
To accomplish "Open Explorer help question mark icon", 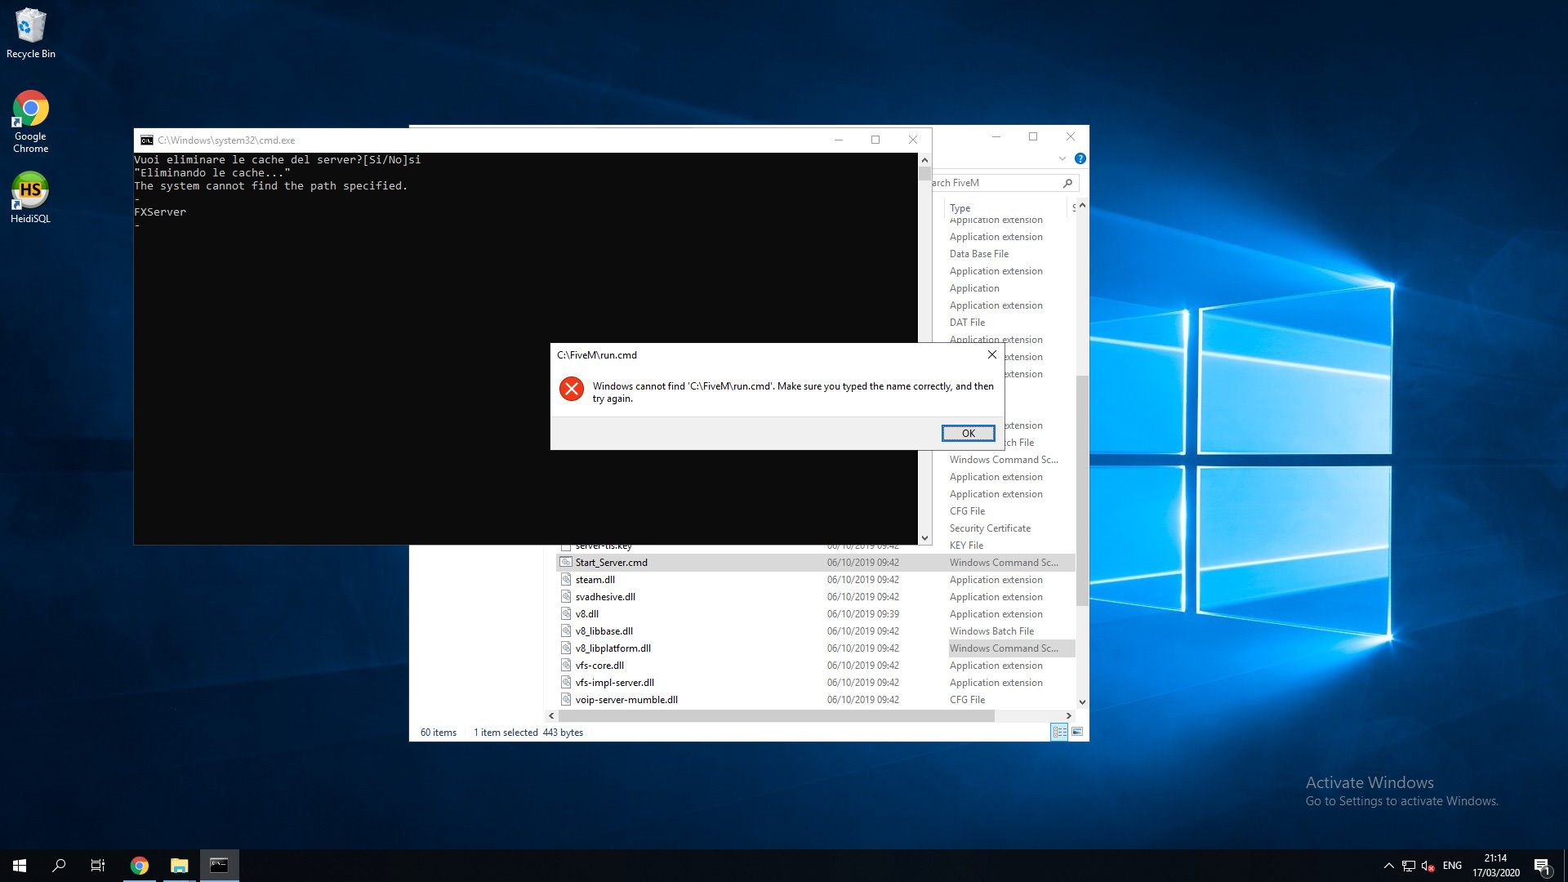I will pyautogui.click(x=1080, y=158).
